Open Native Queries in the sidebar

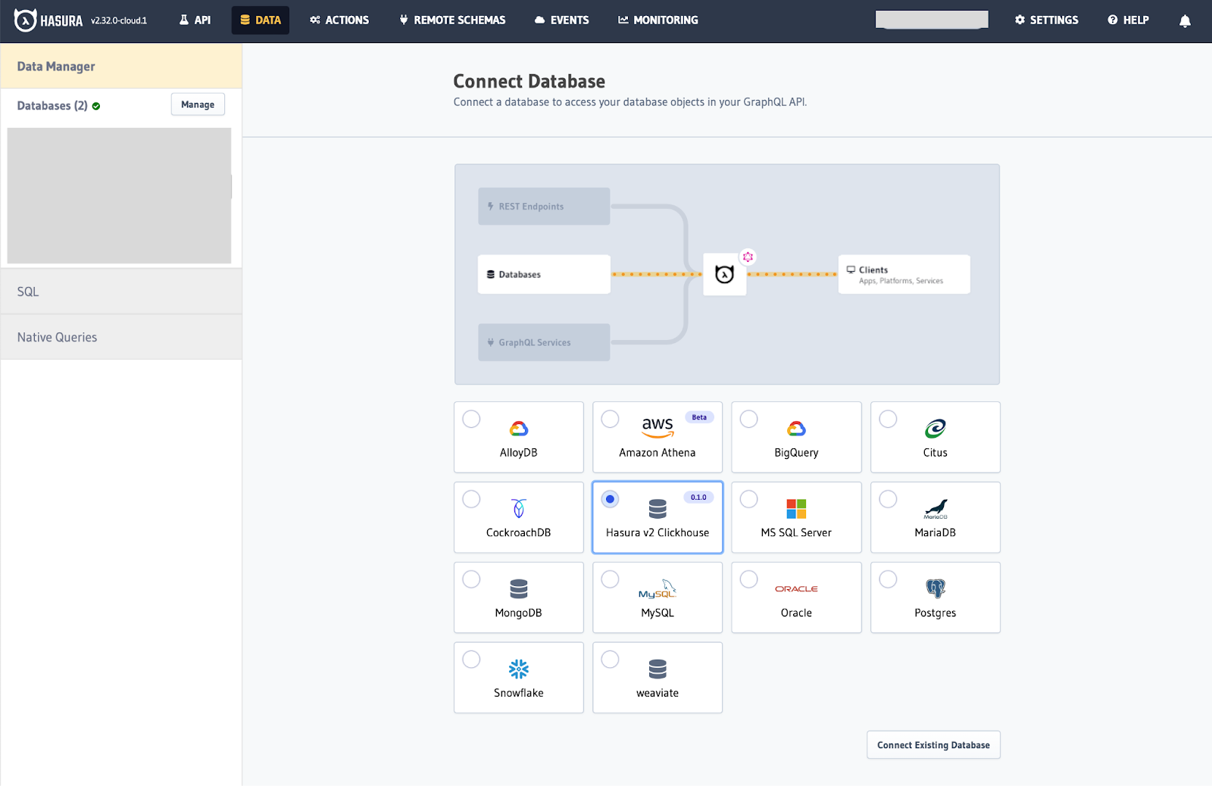[x=121, y=337]
